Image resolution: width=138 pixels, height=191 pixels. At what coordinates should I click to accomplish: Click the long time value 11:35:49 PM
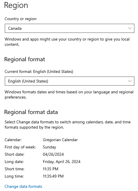click(x=53, y=176)
